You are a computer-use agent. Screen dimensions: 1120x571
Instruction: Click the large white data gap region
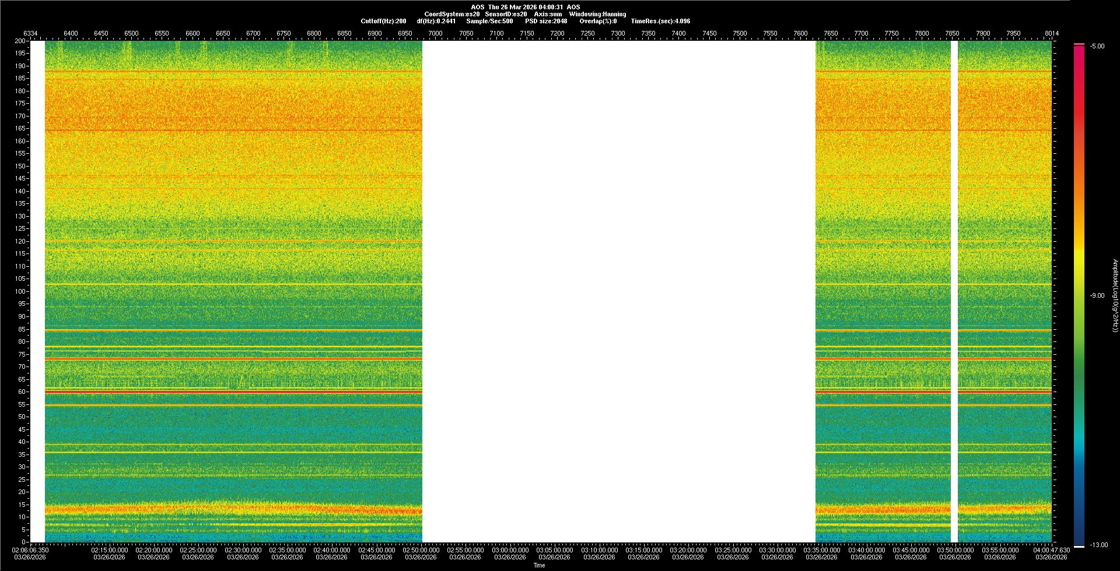point(618,291)
